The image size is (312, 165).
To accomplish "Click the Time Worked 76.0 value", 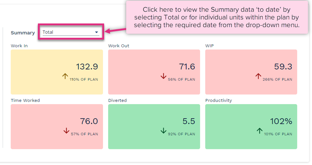I will [x=89, y=121].
